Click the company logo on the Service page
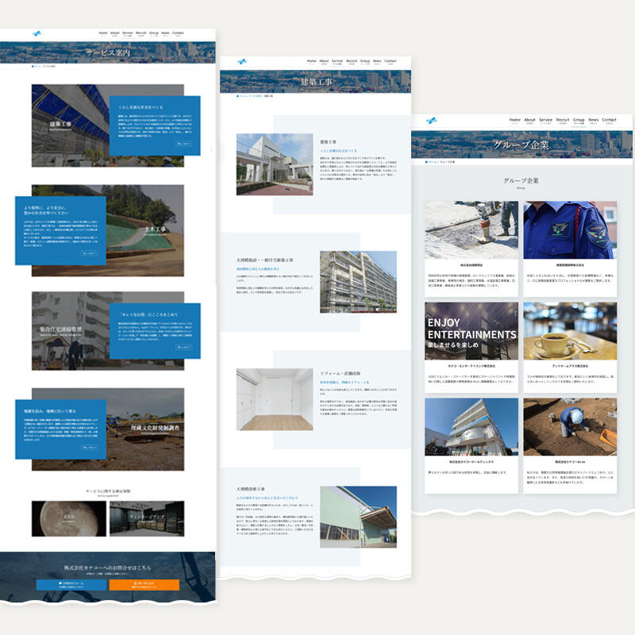 tap(37, 33)
